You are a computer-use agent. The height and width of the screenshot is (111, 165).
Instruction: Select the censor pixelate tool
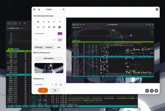point(54,27)
